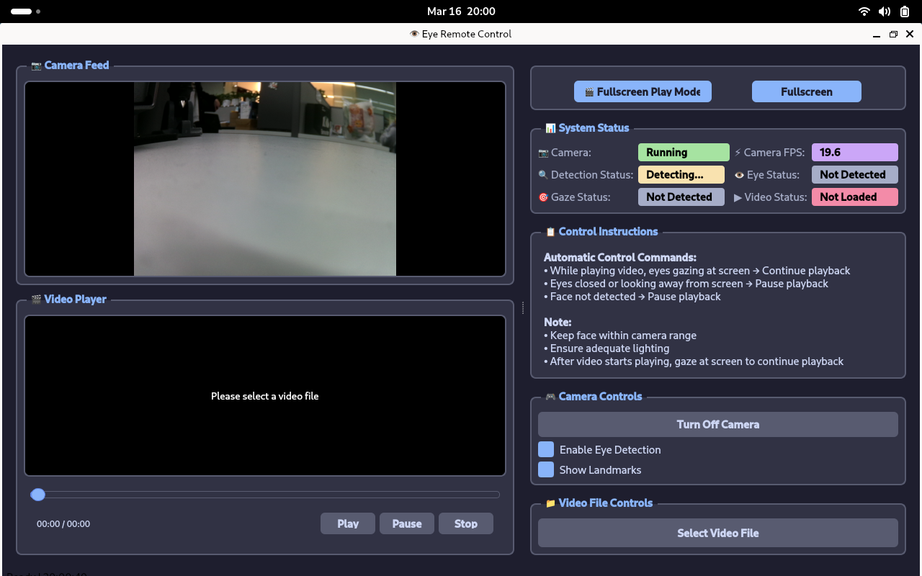Click the clapperboard icon beside Video Player

(36, 300)
